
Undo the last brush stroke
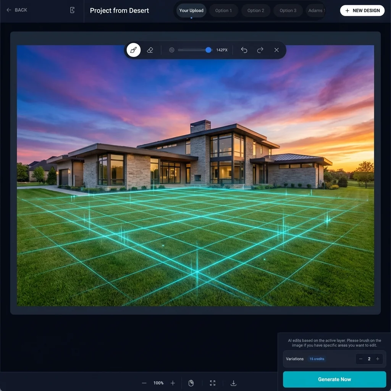coord(244,50)
